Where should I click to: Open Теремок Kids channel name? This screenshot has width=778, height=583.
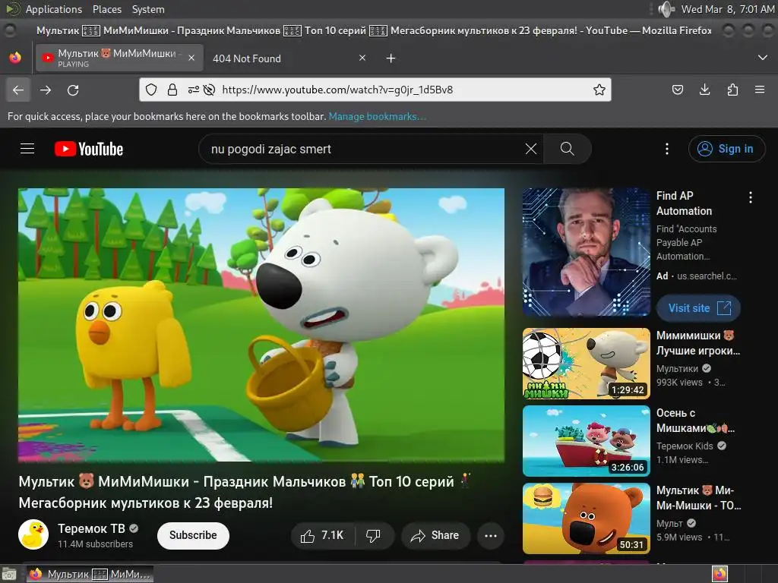click(x=685, y=446)
